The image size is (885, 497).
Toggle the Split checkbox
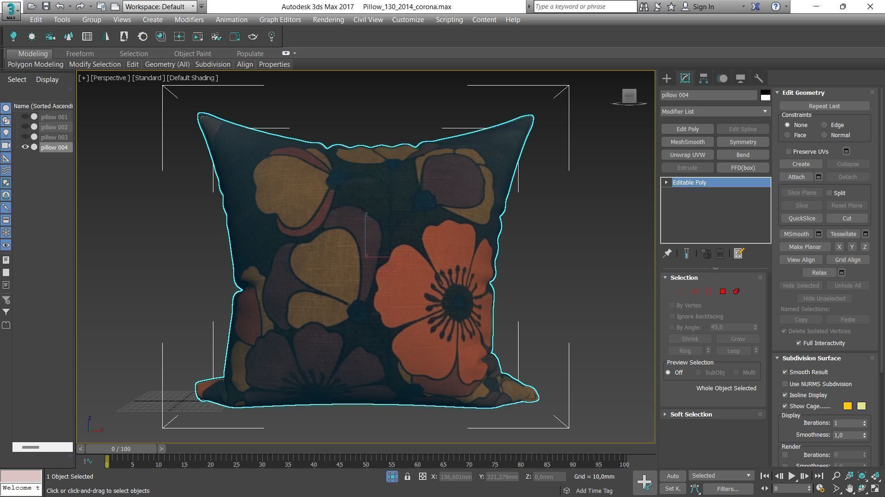pyautogui.click(x=829, y=193)
